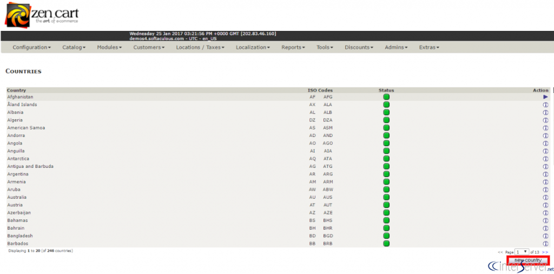554x274 pixels.
Task: Open the Configuration dropdown menu
Action: (x=32, y=47)
